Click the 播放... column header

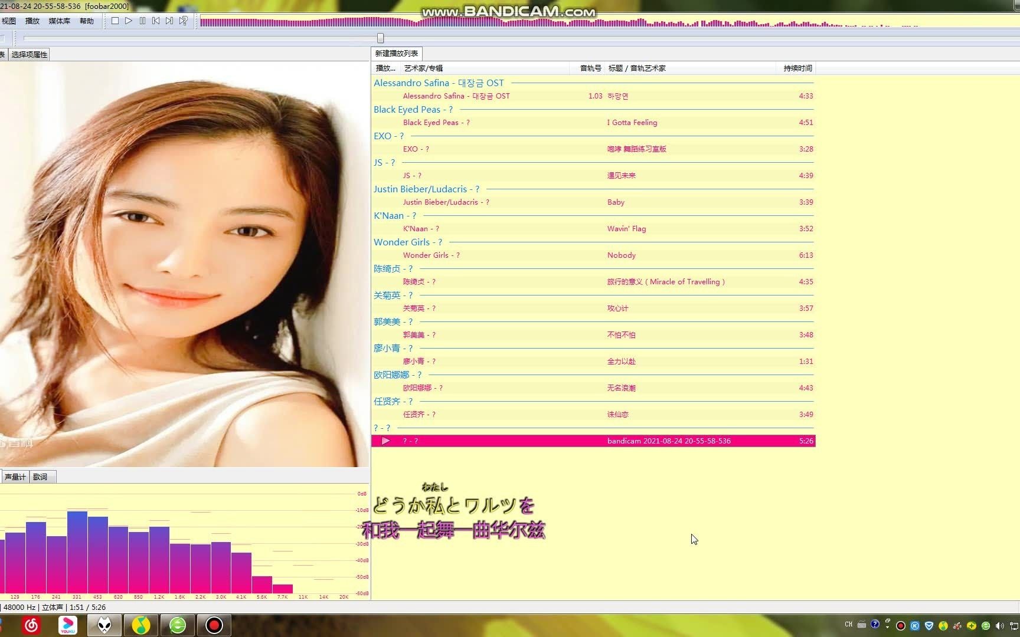386,68
